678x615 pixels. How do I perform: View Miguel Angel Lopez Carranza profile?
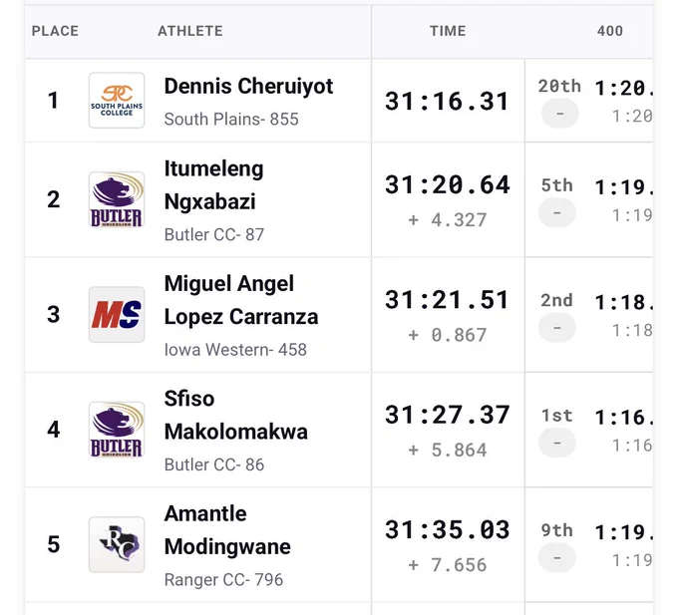(x=241, y=300)
